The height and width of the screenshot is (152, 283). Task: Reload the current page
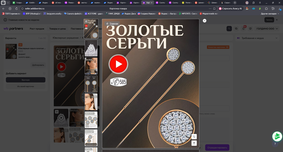(16, 8)
